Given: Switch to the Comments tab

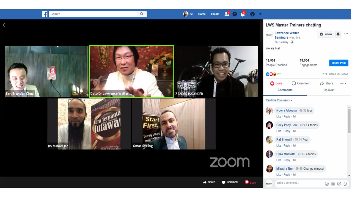Looking at the screenshot, I should point(285,90).
